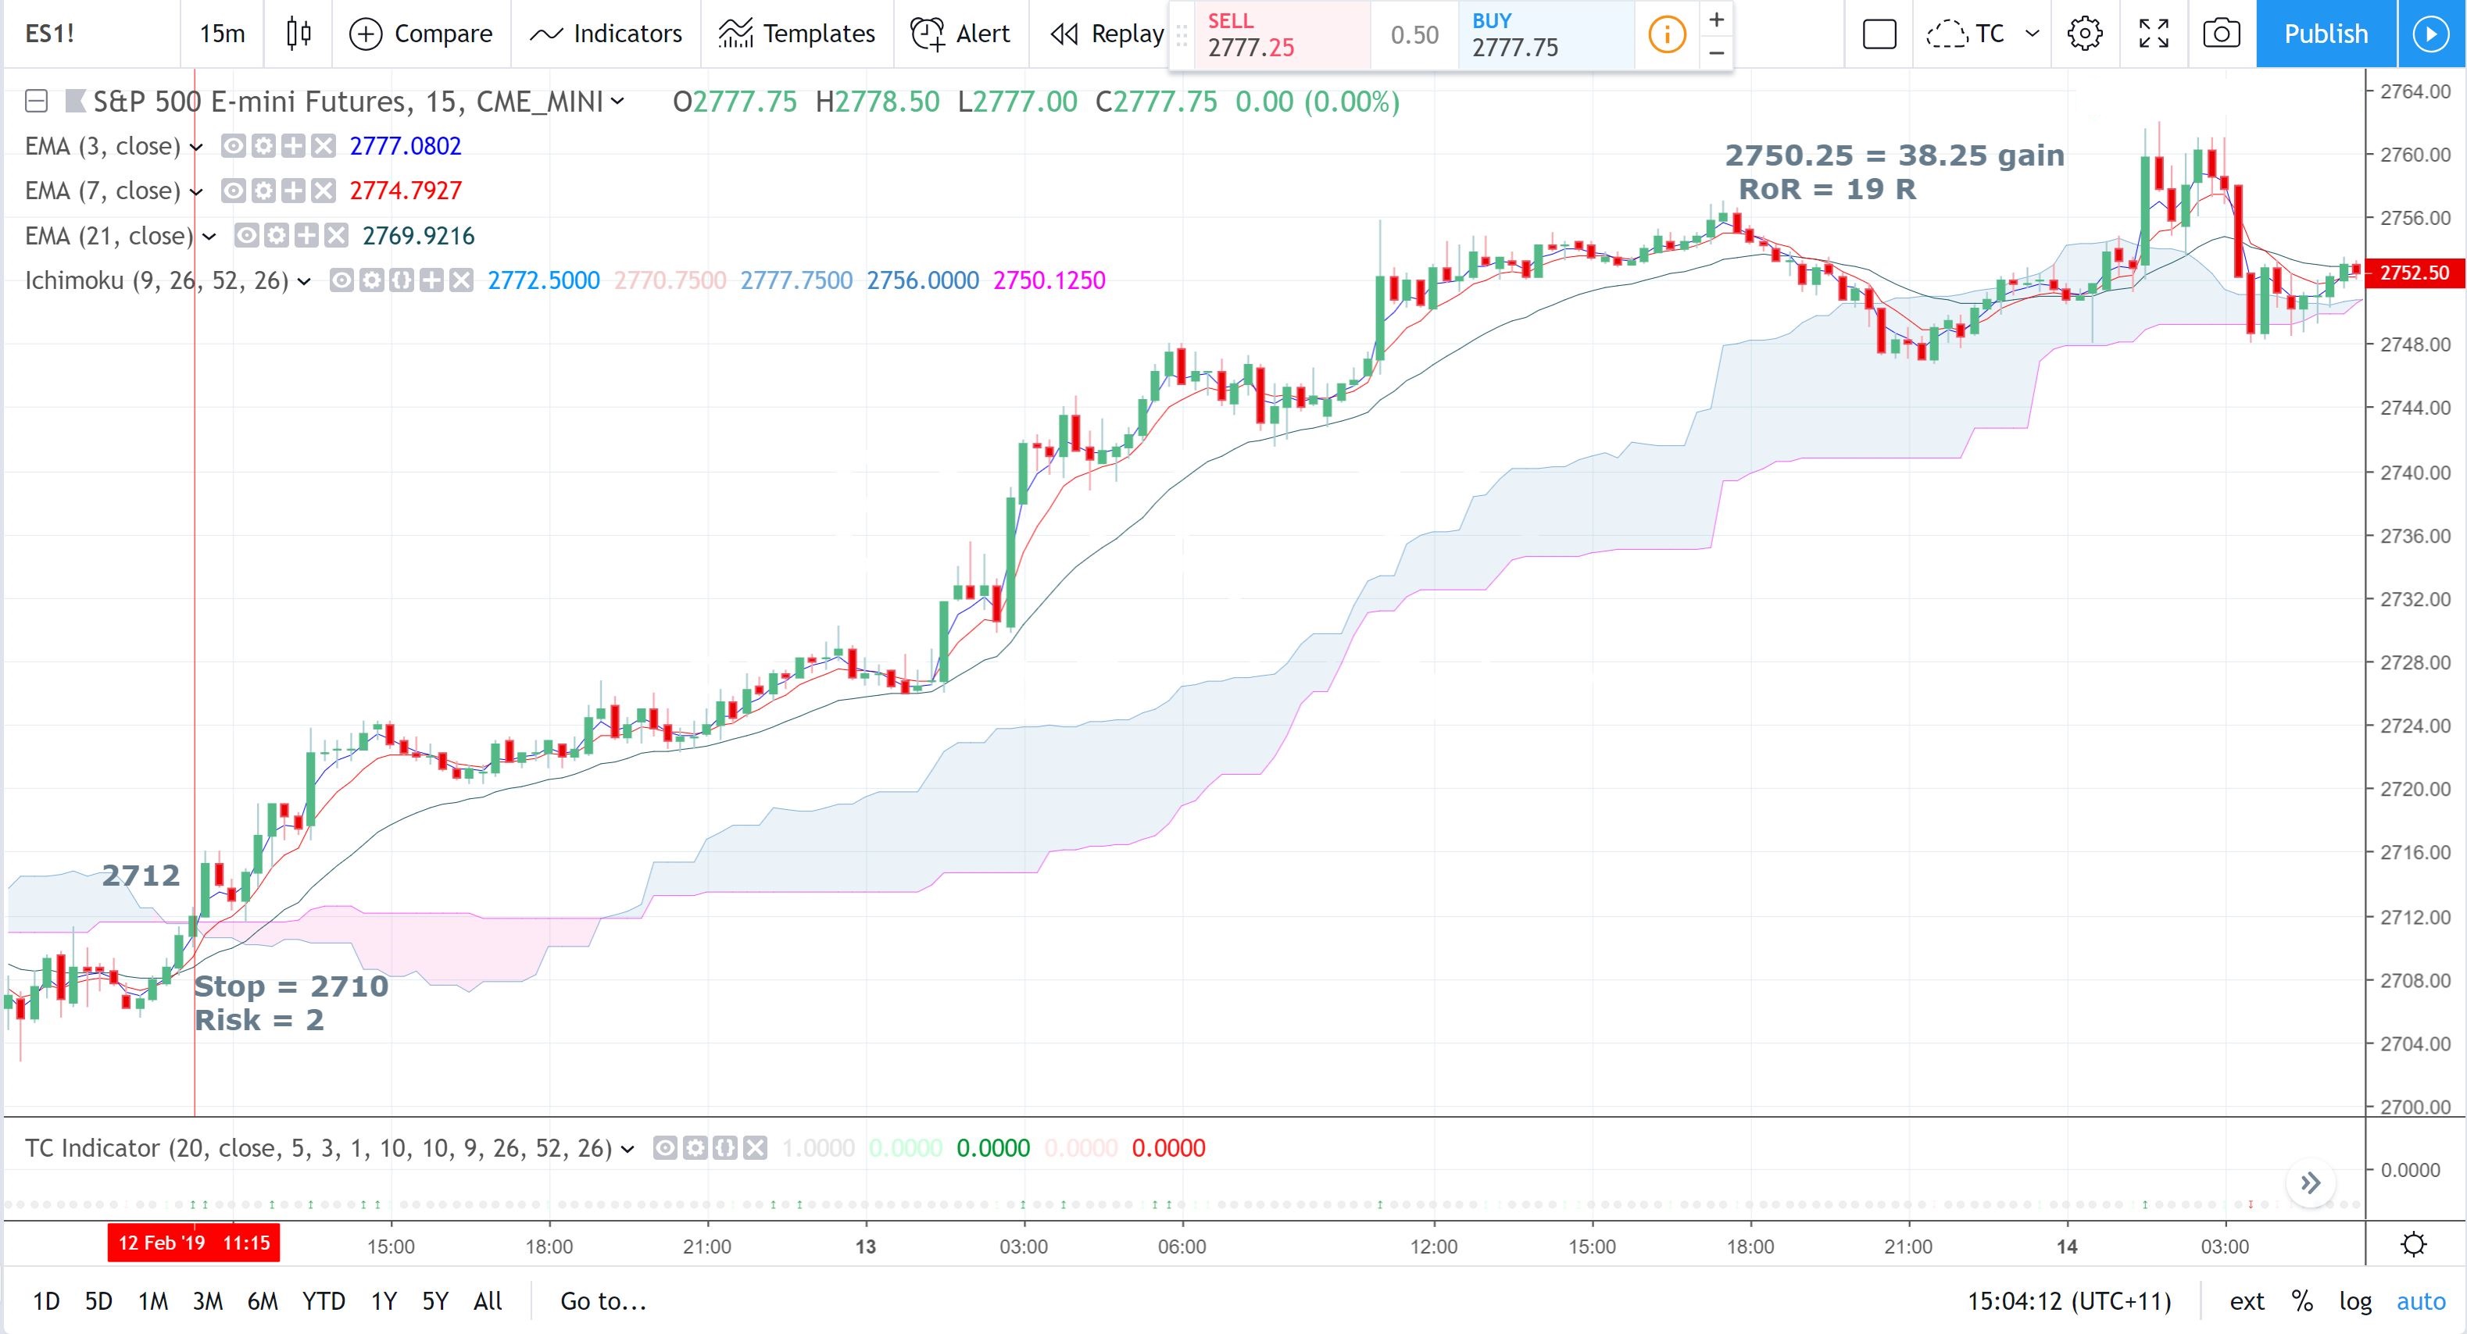The image size is (2467, 1334).
Task: Expand symbol dropdown after CME_MINI
Action: [x=617, y=101]
